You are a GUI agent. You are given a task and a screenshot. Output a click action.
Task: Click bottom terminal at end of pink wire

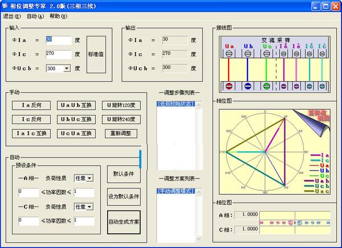click(296, 86)
